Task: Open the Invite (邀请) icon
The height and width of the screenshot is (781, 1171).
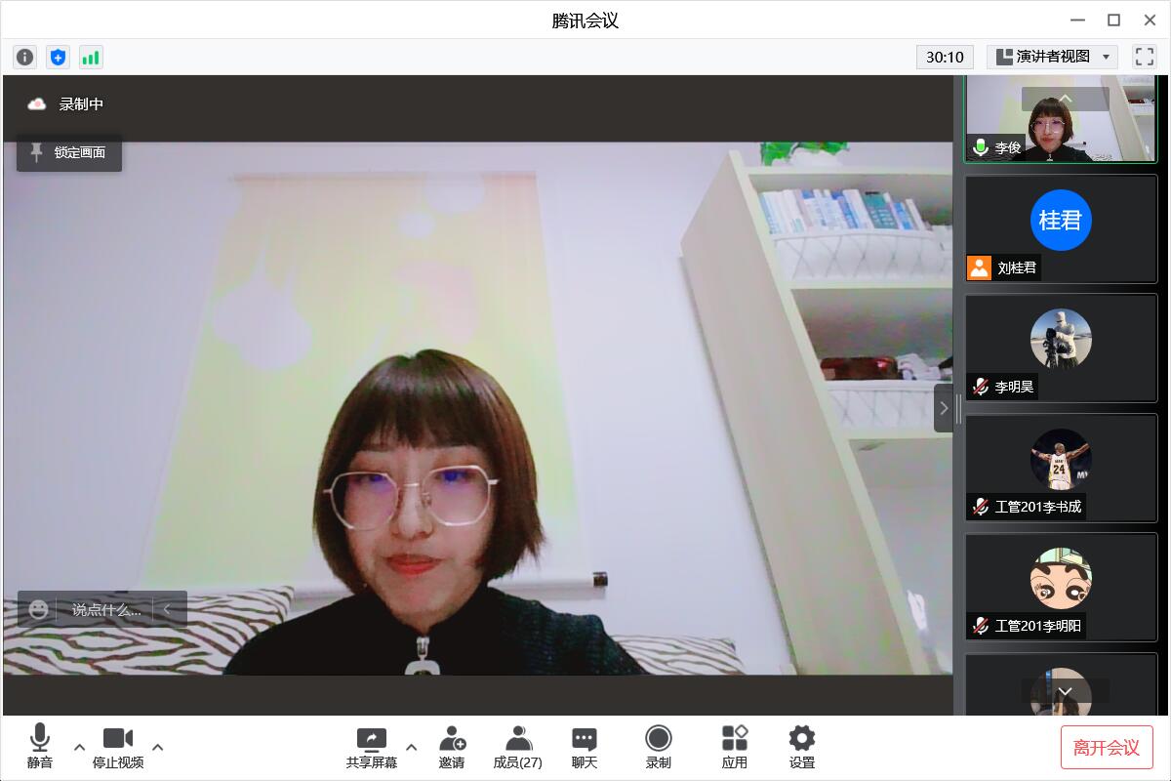Action: click(x=452, y=747)
